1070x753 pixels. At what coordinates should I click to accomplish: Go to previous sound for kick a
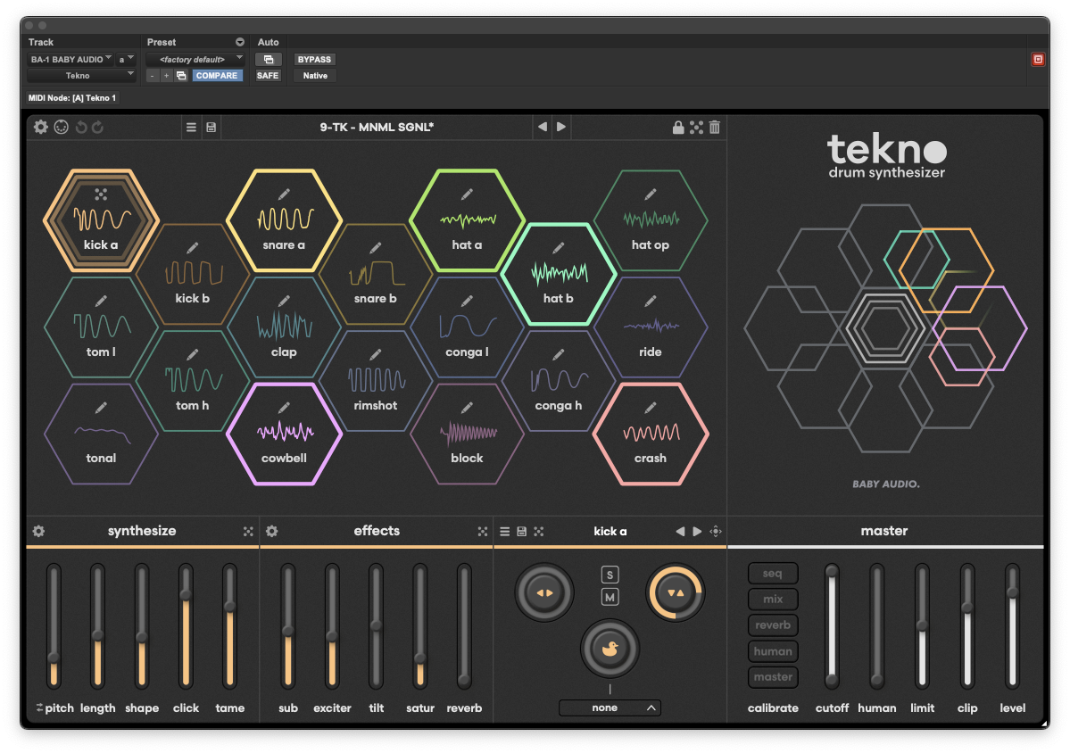[680, 532]
